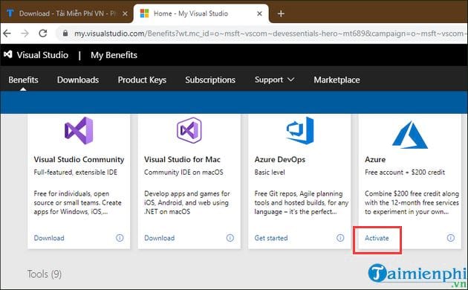The height and width of the screenshot is (290, 468).
Task: Open the Subscriptions page
Action: pos(210,80)
